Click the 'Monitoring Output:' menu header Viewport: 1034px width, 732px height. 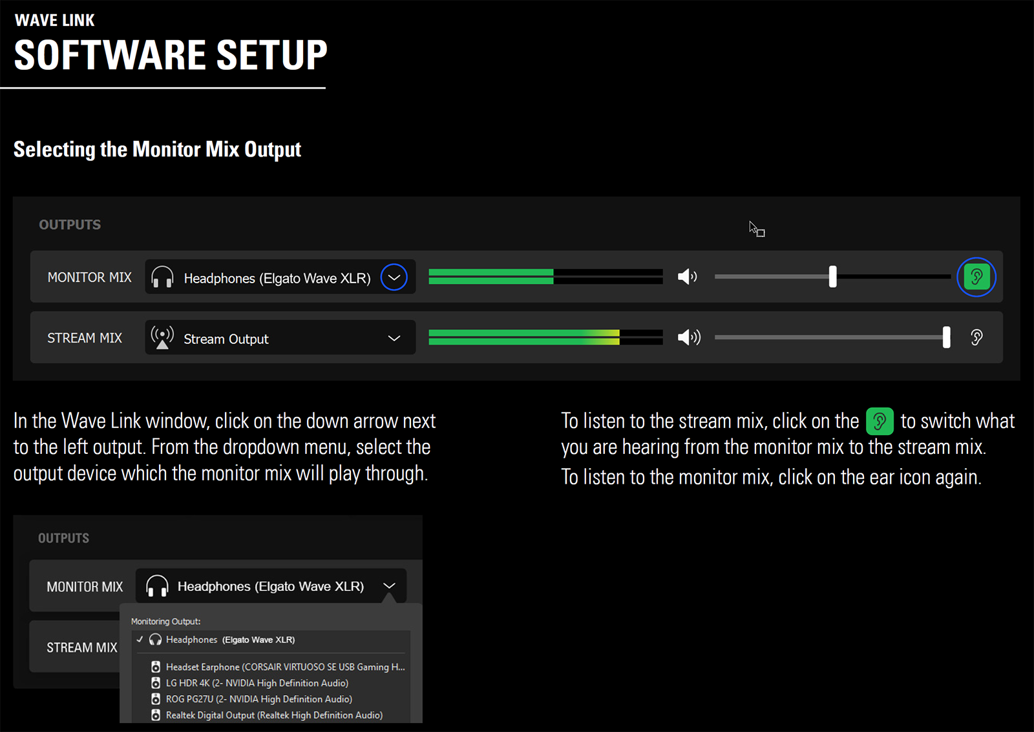(166, 621)
